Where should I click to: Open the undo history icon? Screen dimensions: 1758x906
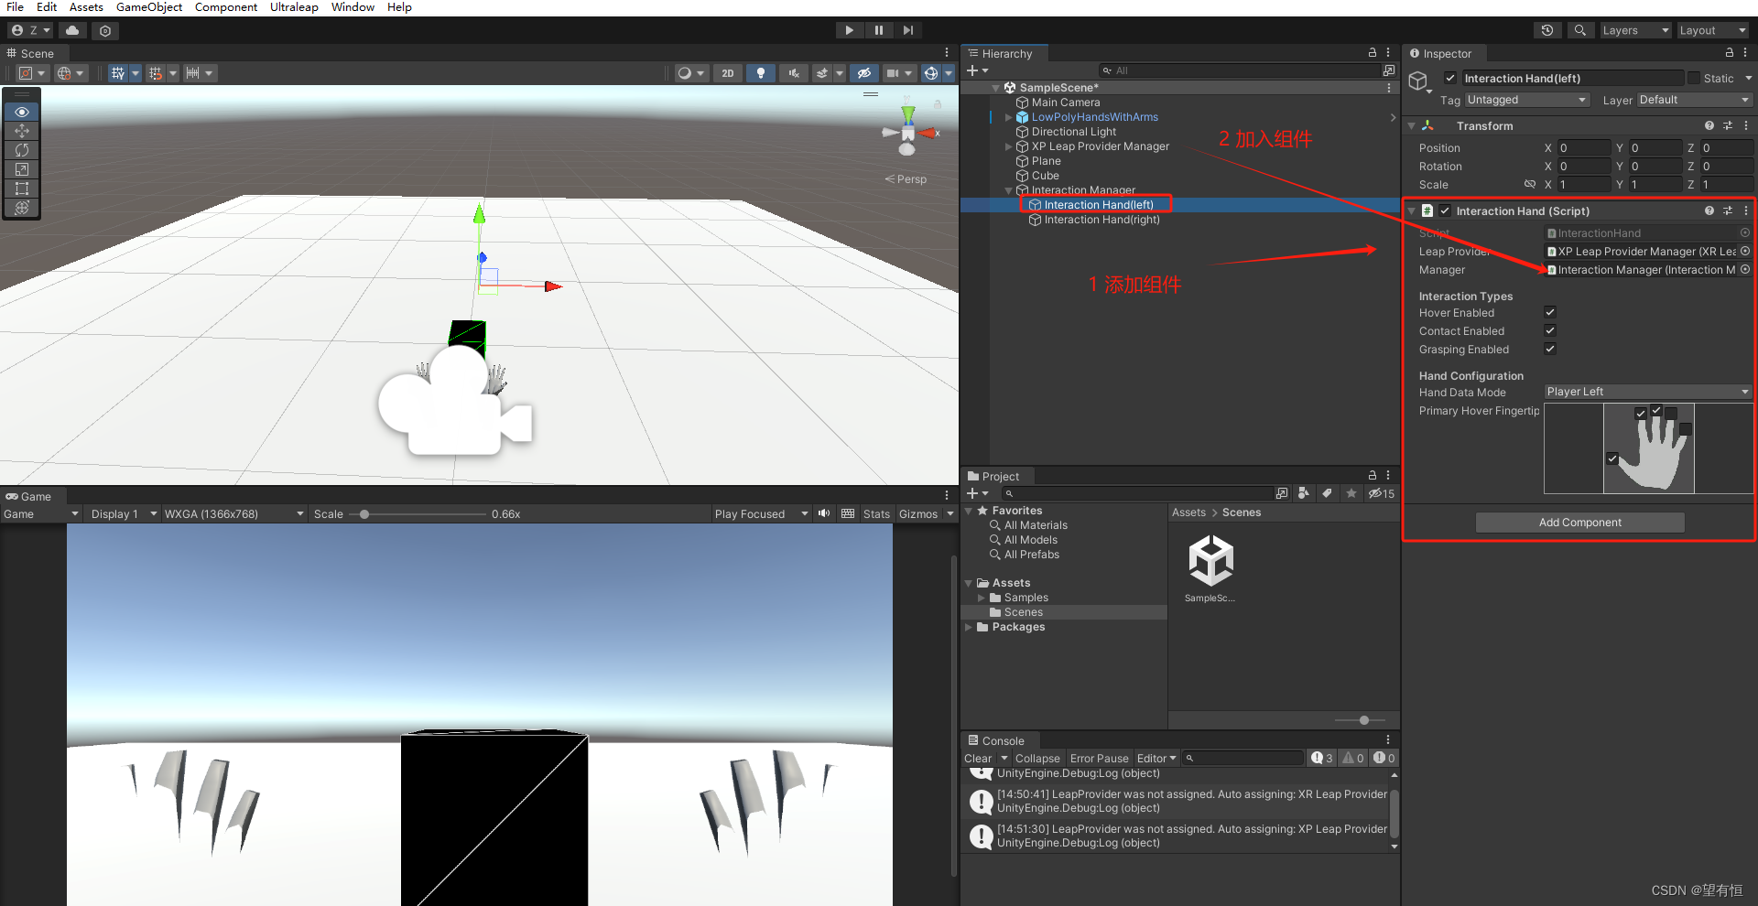tap(1547, 30)
